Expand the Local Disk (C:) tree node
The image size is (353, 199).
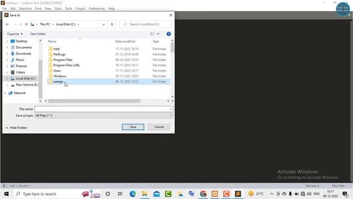pyautogui.click(x=7, y=78)
